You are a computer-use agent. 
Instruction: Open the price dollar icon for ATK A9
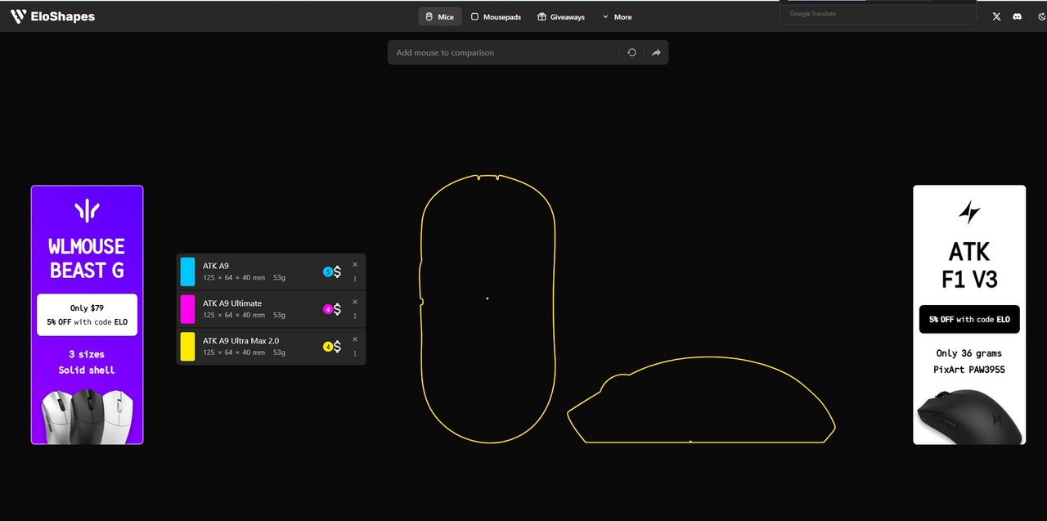coord(337,272)
